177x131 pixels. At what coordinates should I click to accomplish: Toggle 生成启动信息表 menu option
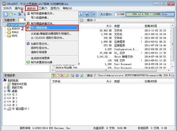[52, 58]
